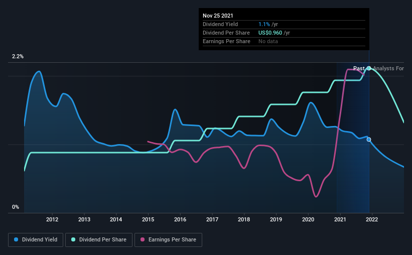
Task: Click the 2020 x-axis label
Action: pyautogui.click(x=308, y=219)
